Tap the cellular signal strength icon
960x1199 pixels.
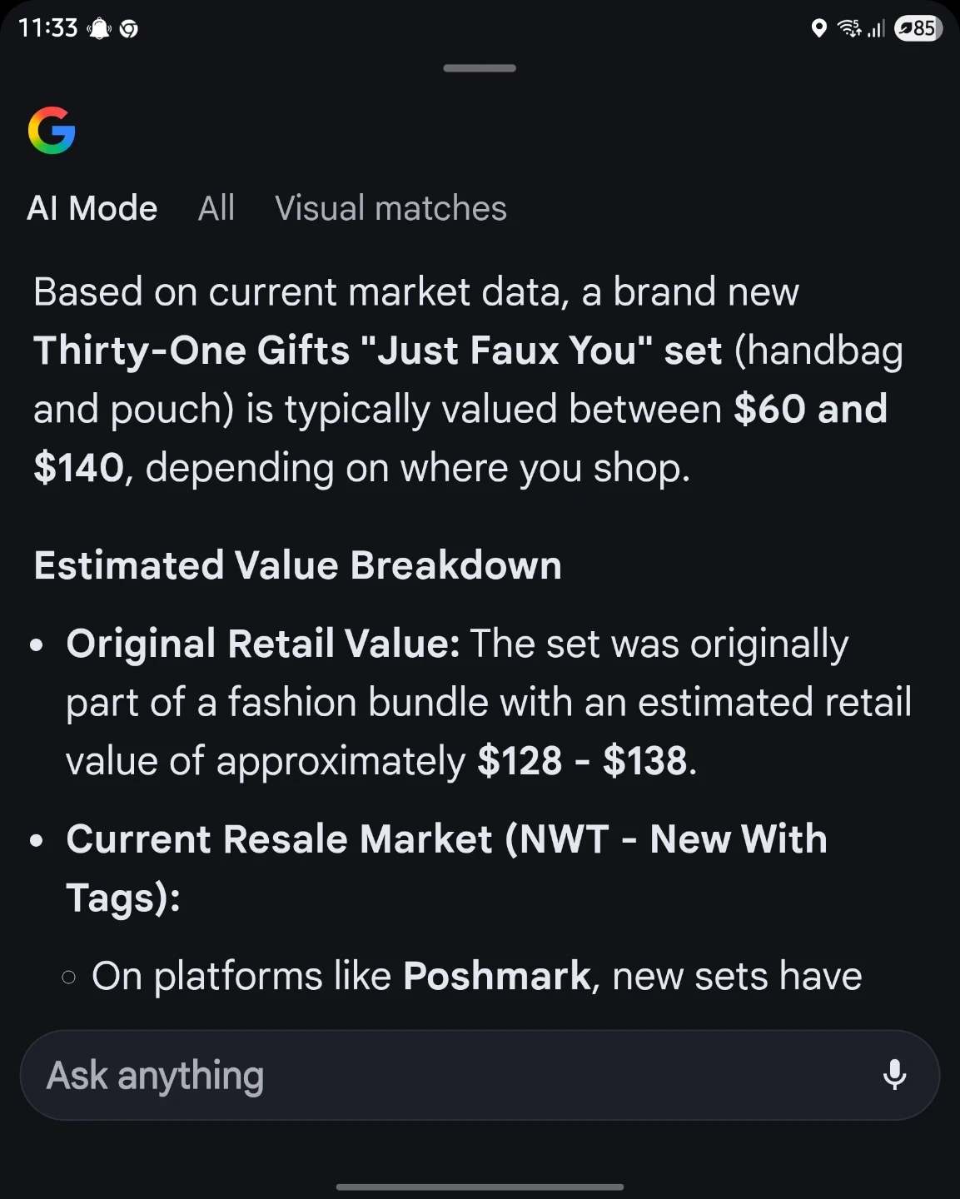click(875, 29)
